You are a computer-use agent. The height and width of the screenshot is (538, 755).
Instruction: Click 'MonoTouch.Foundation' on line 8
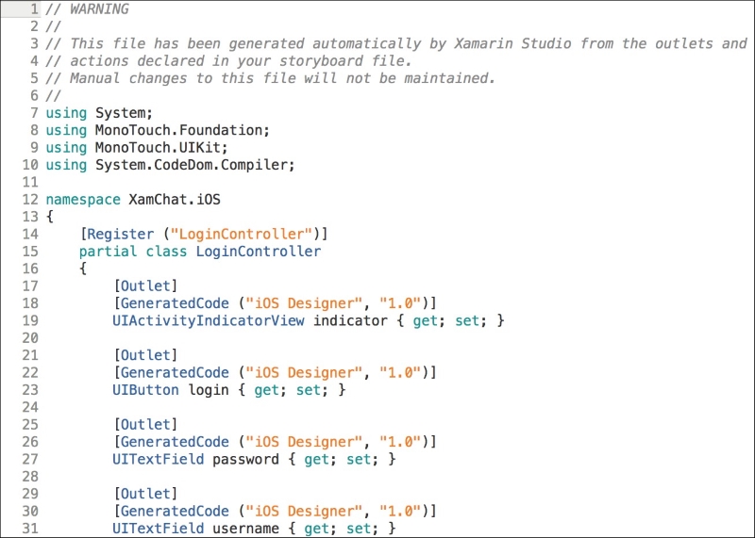tap(180, 130)
